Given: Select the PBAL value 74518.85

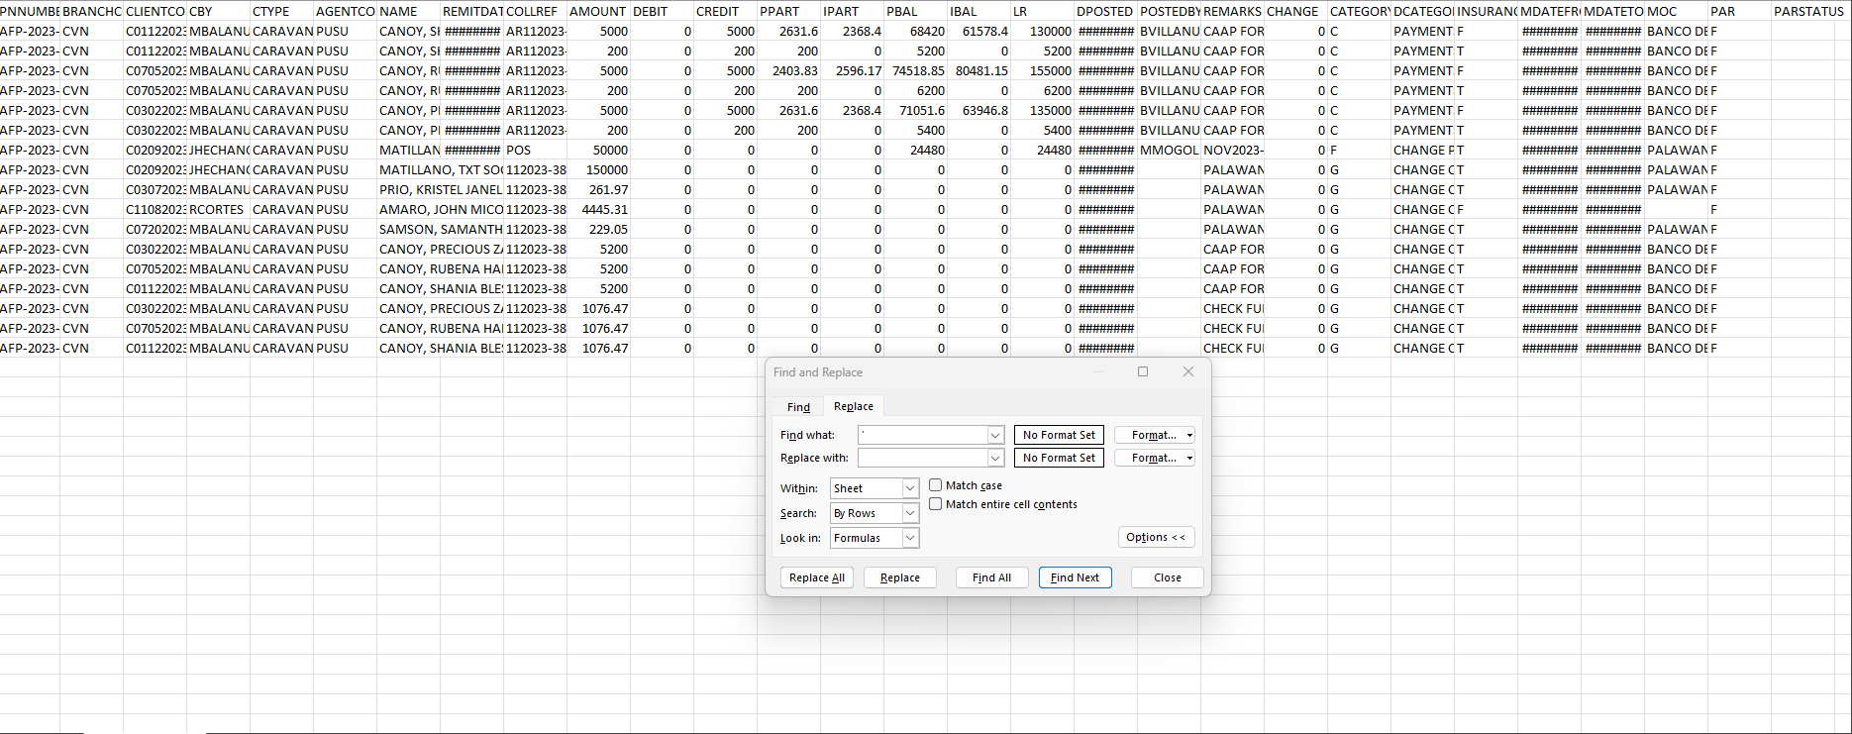Looking at the screenshot, I should tap(915, 70).
